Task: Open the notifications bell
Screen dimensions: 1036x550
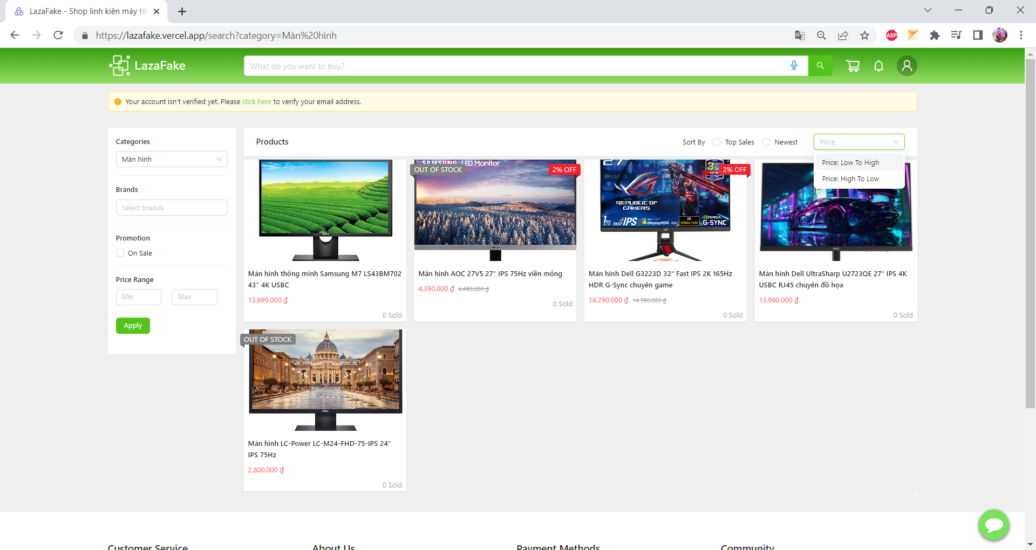Action: pyautogui.click(x=879, y=66)
